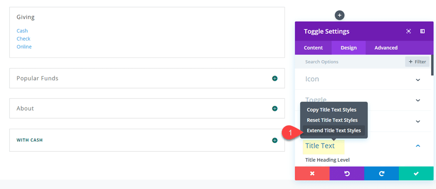Choose Copy Title Text Styles

331,110
